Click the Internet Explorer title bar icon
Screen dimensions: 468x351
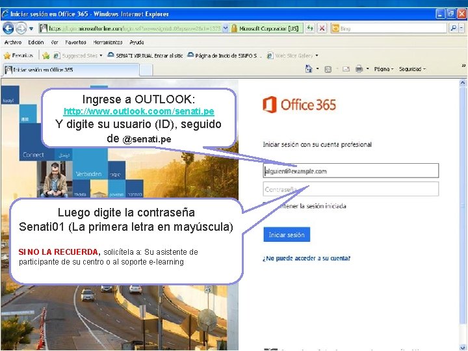pos(5,14)
